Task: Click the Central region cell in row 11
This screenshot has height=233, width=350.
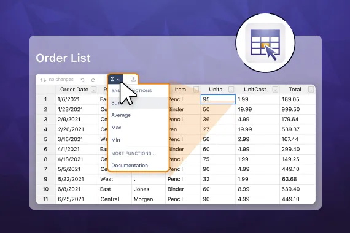Action: pyautogui.click(x=115, y=199)
